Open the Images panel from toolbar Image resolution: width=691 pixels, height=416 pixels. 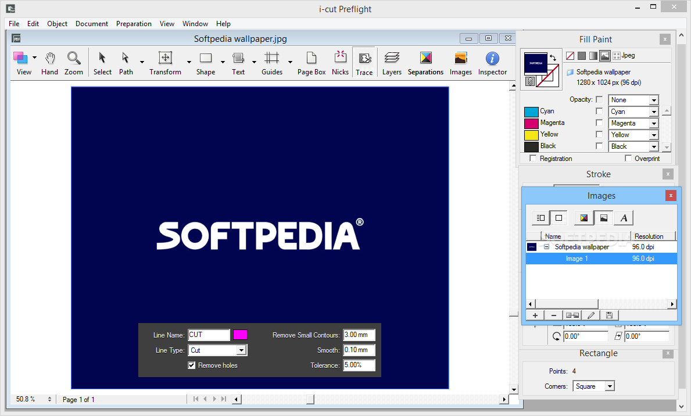point(460,63)
